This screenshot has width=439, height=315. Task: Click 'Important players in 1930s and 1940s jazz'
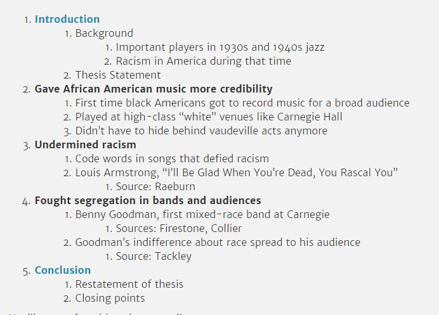point(220,47)
